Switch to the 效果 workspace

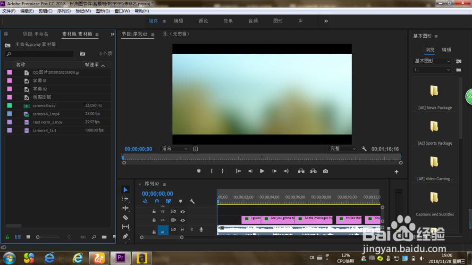tap(228, 21)
